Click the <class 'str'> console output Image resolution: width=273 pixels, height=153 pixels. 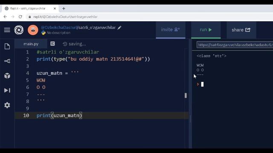212,56
